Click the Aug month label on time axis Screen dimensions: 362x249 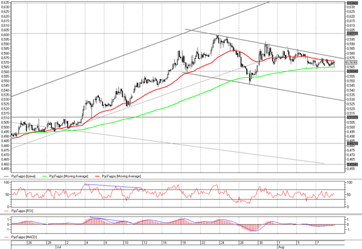tap(281, 247)
